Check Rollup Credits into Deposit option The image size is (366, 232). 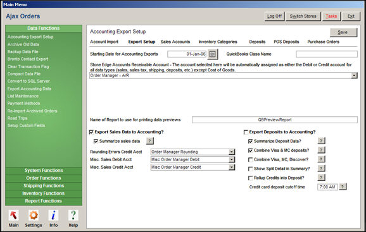click(251, 178)
